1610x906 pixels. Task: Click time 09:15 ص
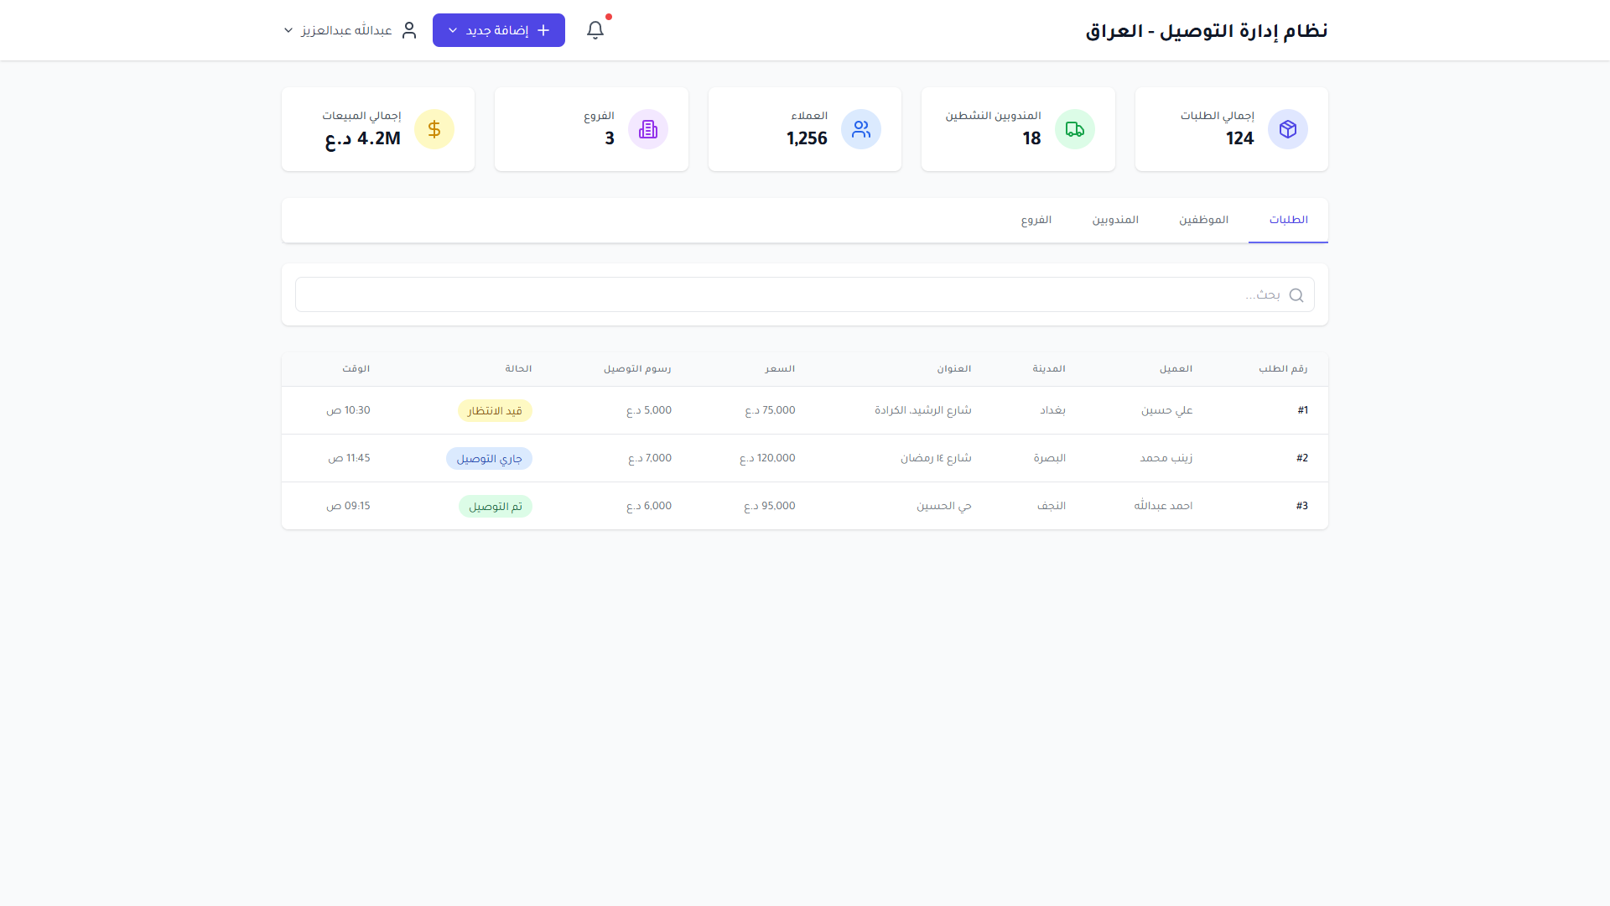tap(348, 506)
